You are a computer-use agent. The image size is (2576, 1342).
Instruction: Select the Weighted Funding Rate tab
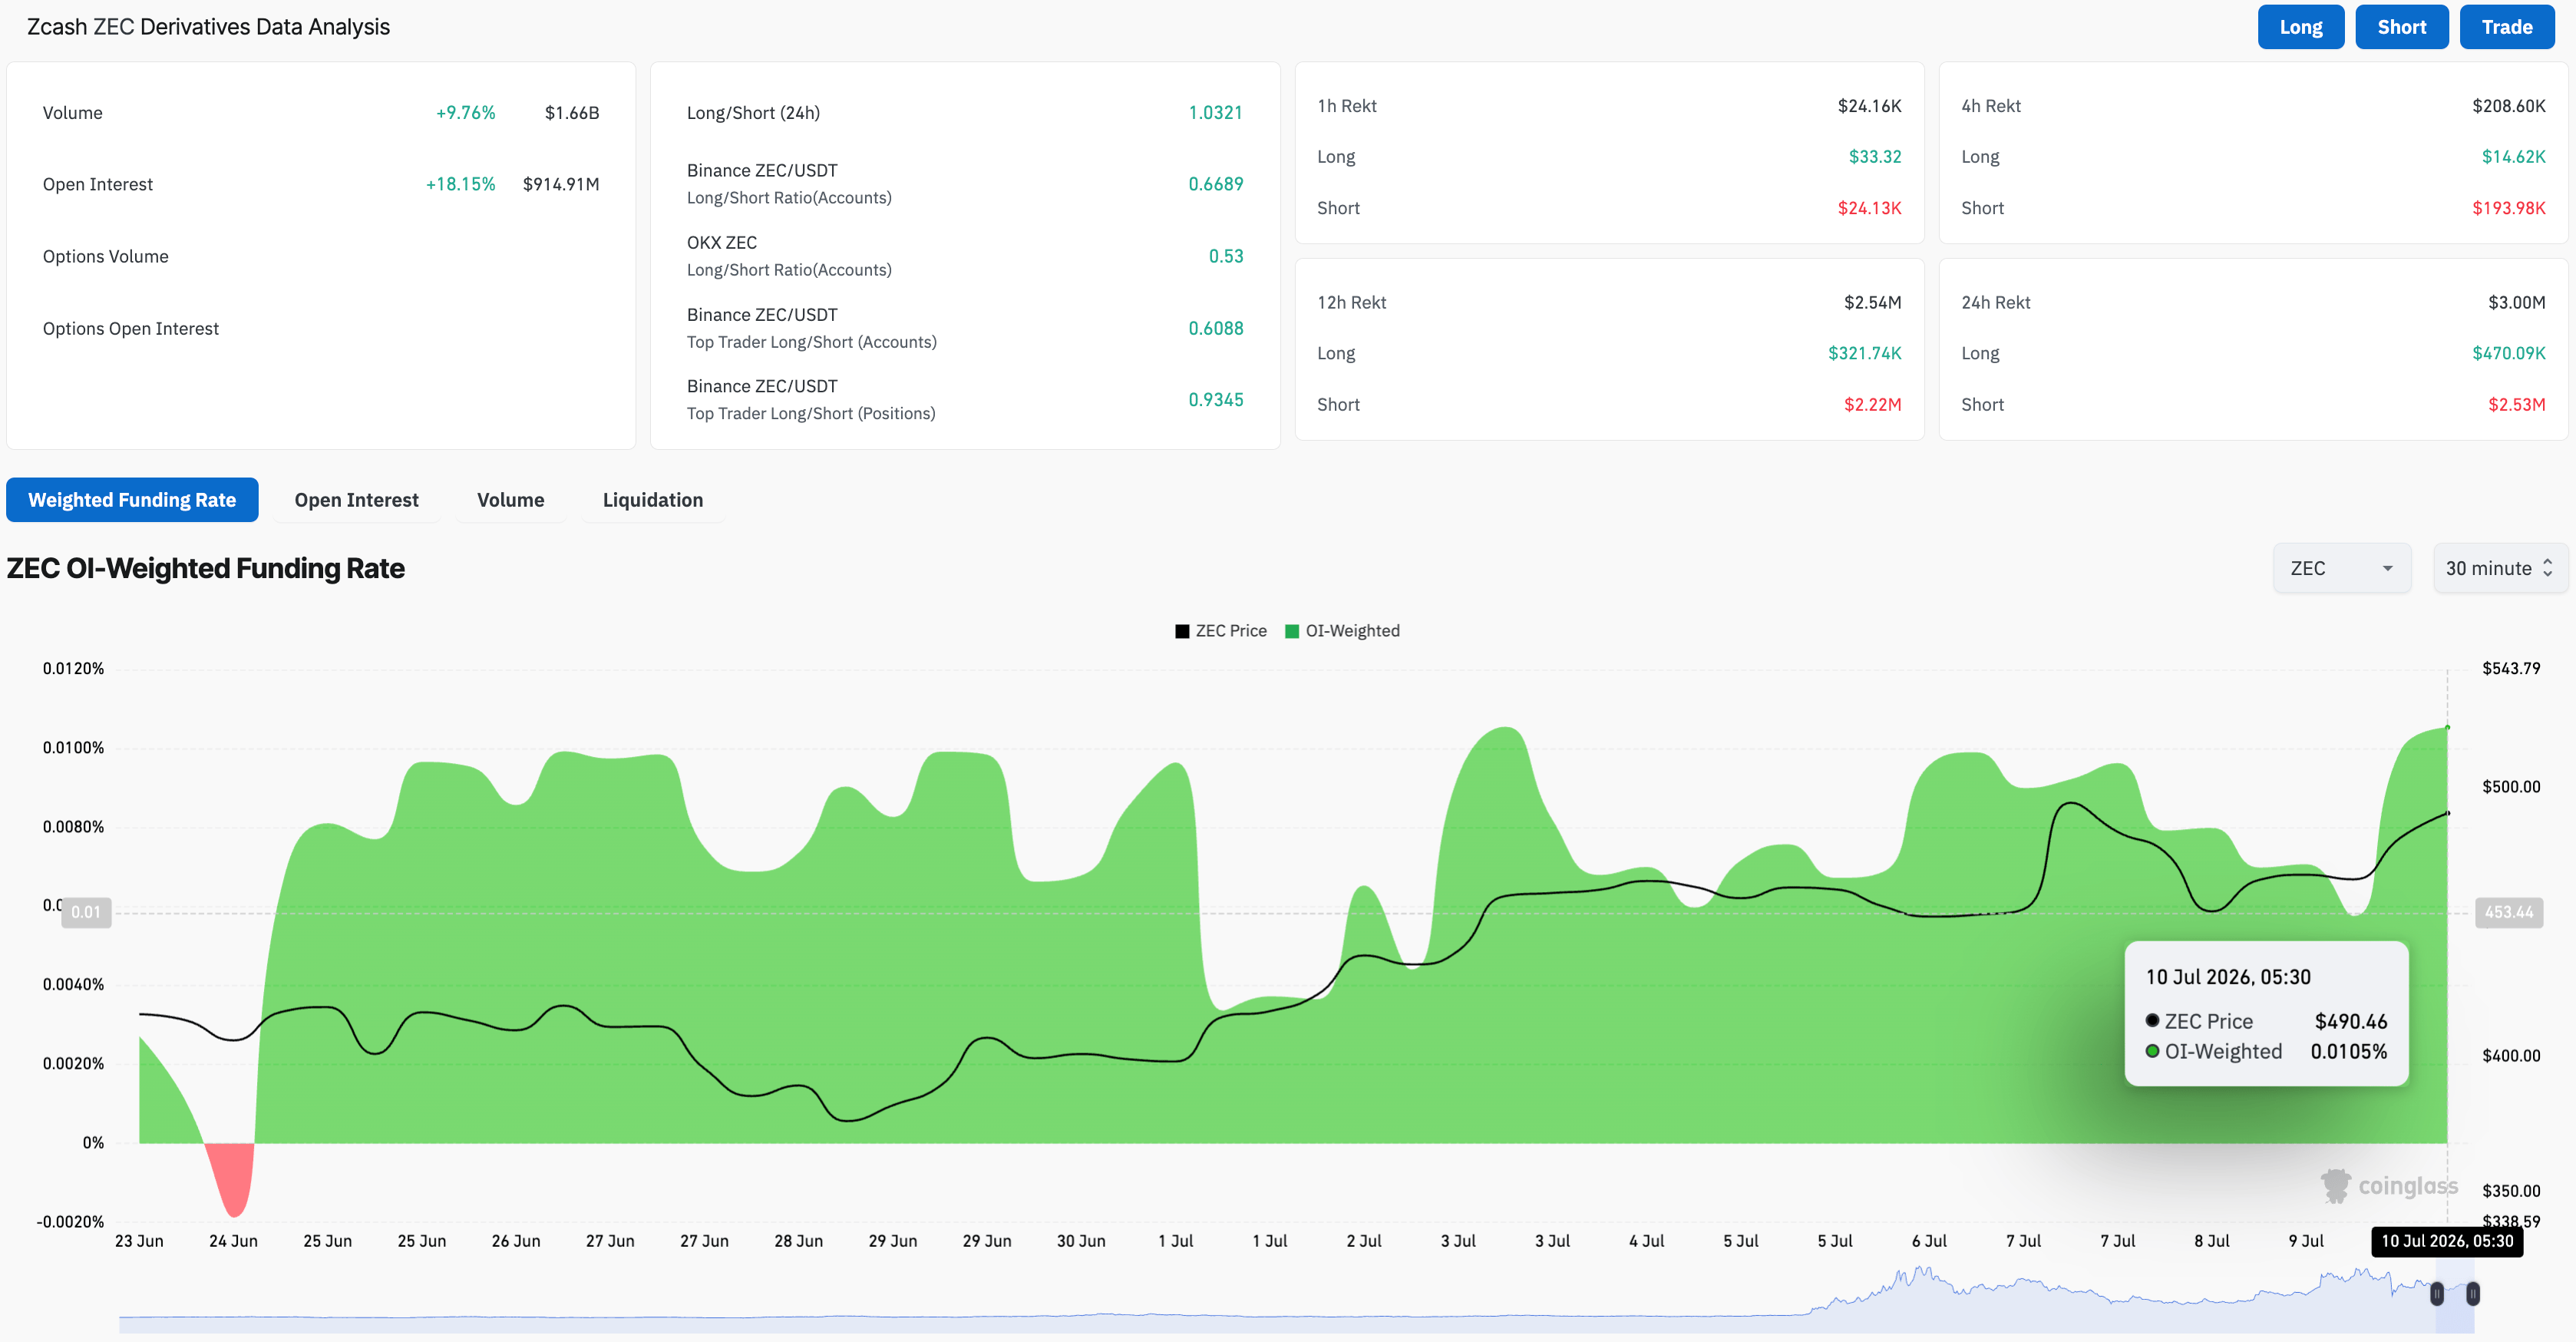pos(132,500)
